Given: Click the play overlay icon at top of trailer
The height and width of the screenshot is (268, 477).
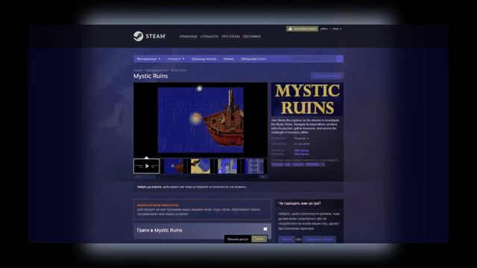Looking at the screenshot, I should (200, 89).
